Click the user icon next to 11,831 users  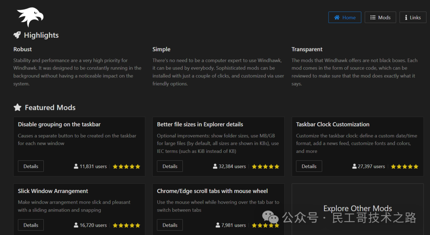76,166
